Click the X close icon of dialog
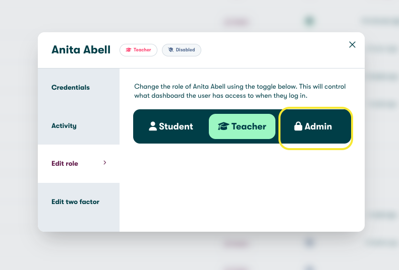Image resolution: width=399 pixels, height=270 pixels. (352, 45)
